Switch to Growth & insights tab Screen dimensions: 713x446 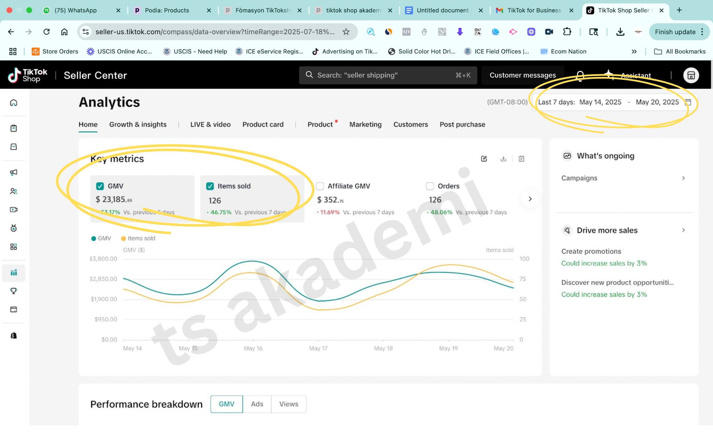pos(138,124)
